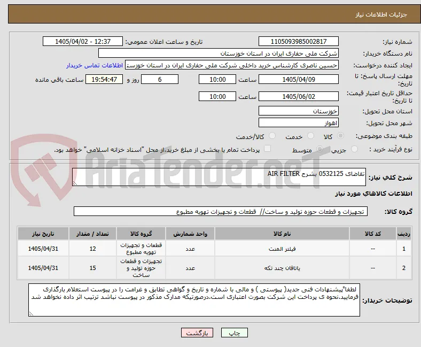Click row number 1 cell
This screenshot has width=421, height=347.
point(403,249)
